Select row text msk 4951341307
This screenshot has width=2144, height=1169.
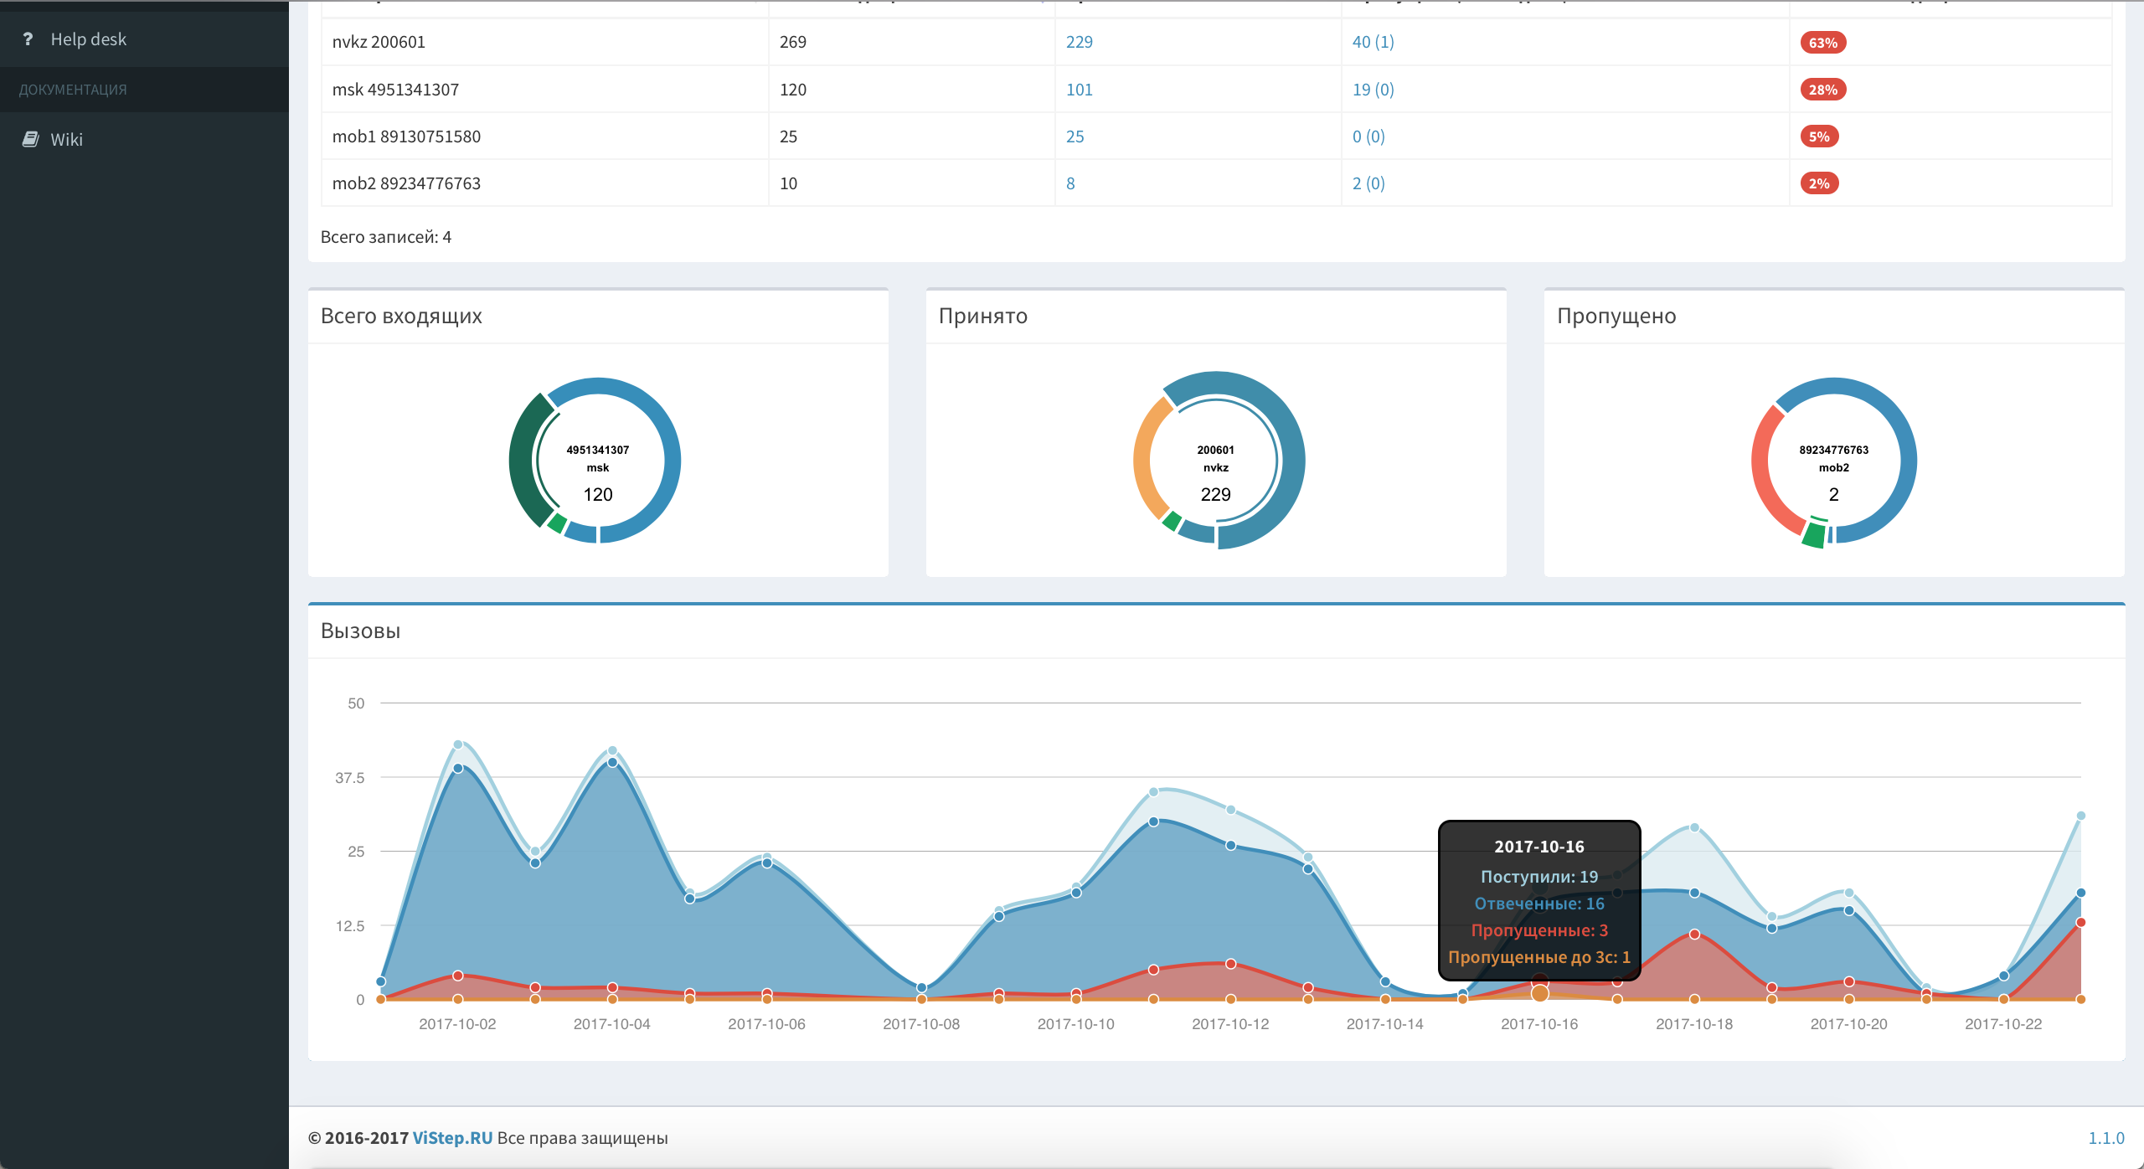395,90
